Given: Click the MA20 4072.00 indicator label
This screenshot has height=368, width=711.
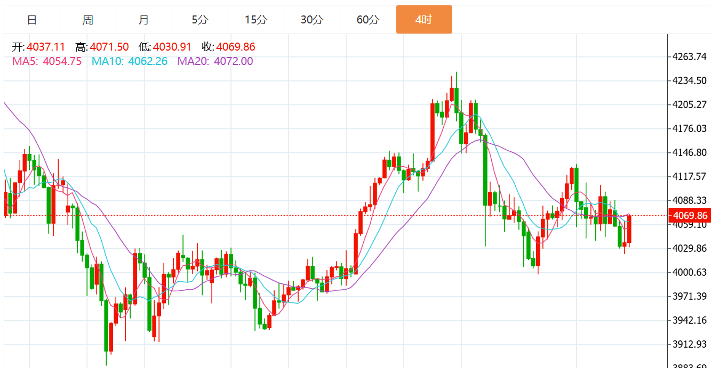Looking at the screenshot, I should pyautogui.click(x=215, y=61).
